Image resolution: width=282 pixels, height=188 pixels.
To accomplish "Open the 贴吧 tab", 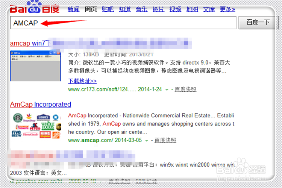I will [108, 9].
